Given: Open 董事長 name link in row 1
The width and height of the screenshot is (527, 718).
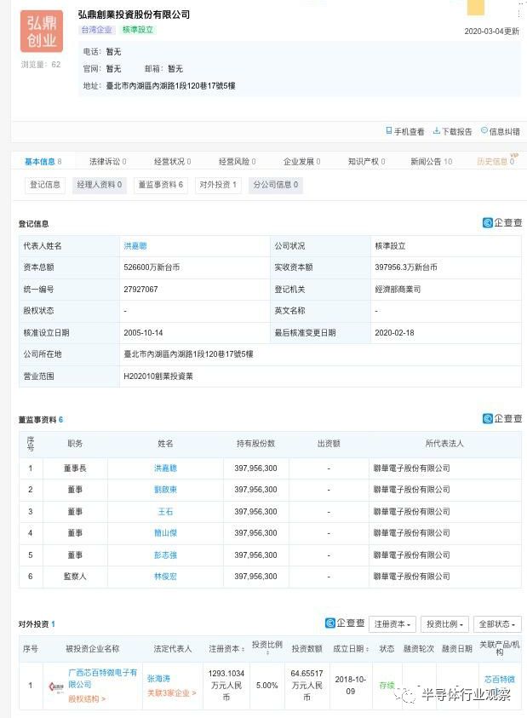Looking at the screenshot, I should [165, 468].
